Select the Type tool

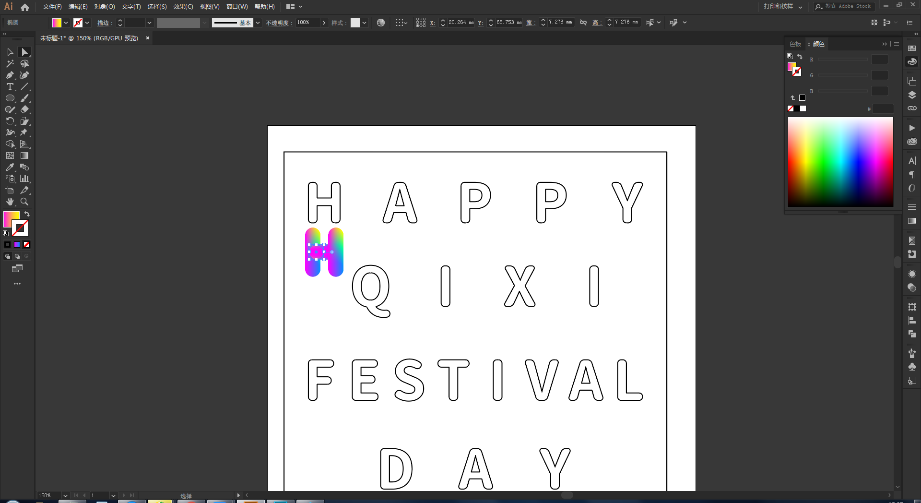click(10, 86)
